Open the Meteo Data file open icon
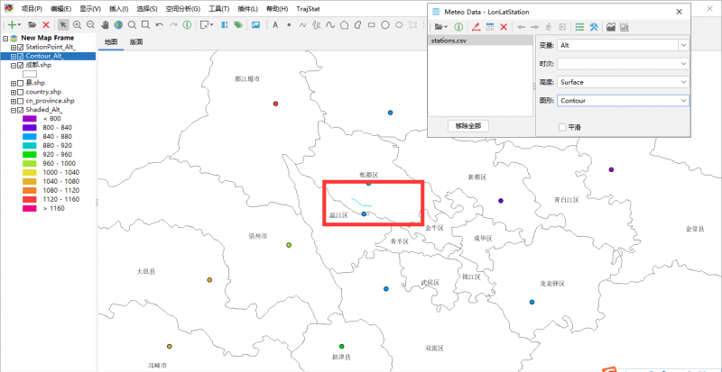The height and width of the screenshot is (372, 722). 439,27
